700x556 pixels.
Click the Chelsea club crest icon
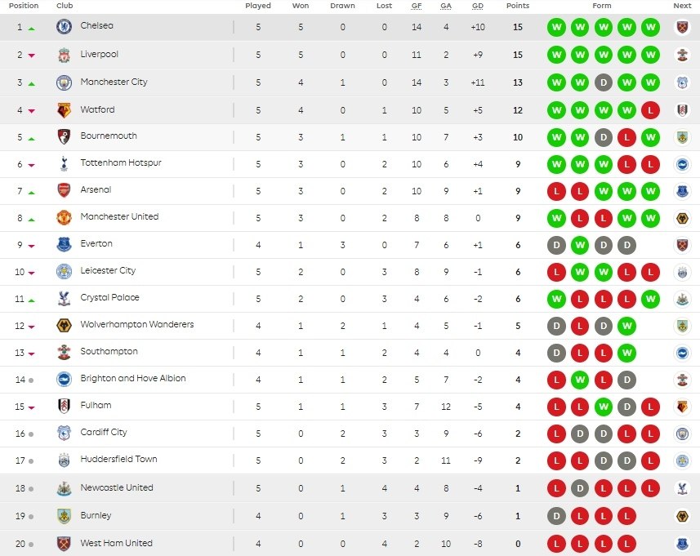64,27
